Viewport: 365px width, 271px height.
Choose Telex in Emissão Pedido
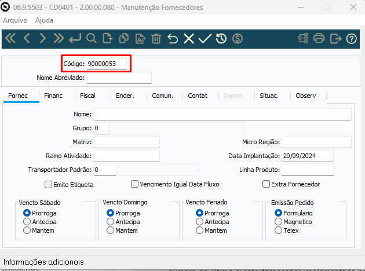pyautogui.click(x=278, y=230)
